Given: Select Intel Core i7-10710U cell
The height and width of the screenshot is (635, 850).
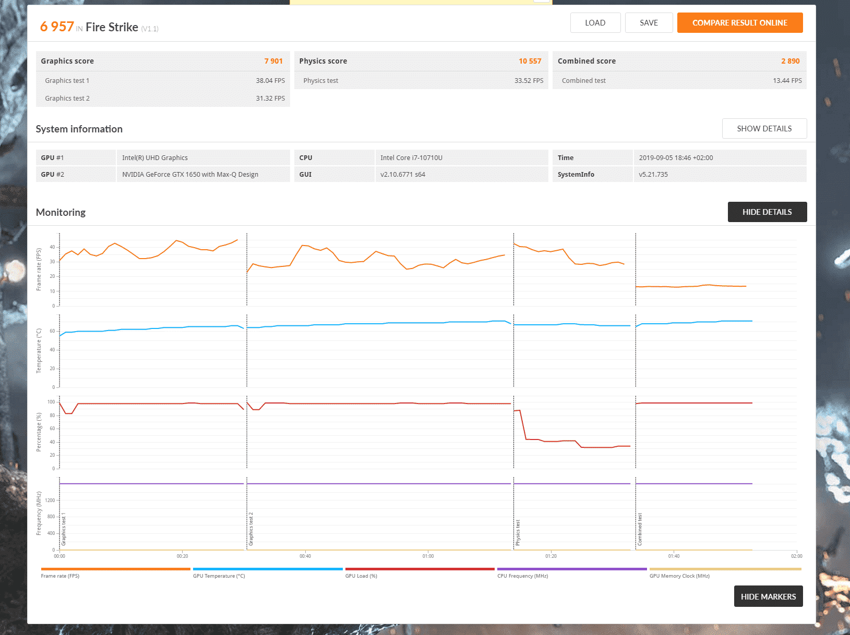Looking at the screenshot, I should click(x=461, y=158).
